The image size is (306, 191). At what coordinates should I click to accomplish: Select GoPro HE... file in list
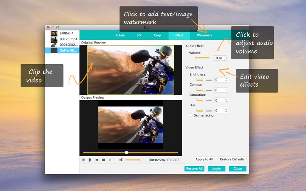click(62, 50)
